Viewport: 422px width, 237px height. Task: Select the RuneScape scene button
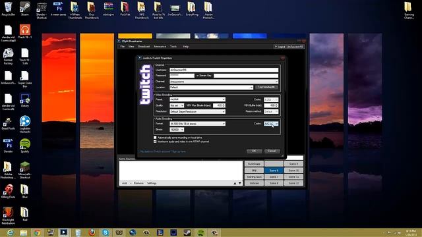(254, 164)
